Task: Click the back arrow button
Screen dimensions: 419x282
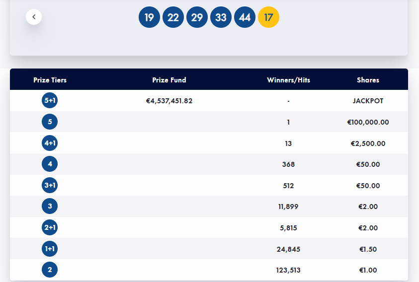Action: [34, 17]
